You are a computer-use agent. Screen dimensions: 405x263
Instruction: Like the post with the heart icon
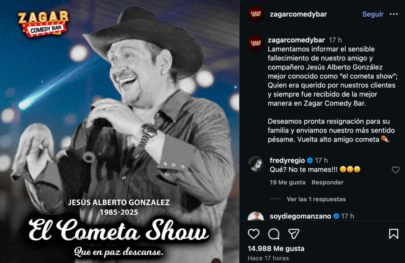click(x=254, y=234)
